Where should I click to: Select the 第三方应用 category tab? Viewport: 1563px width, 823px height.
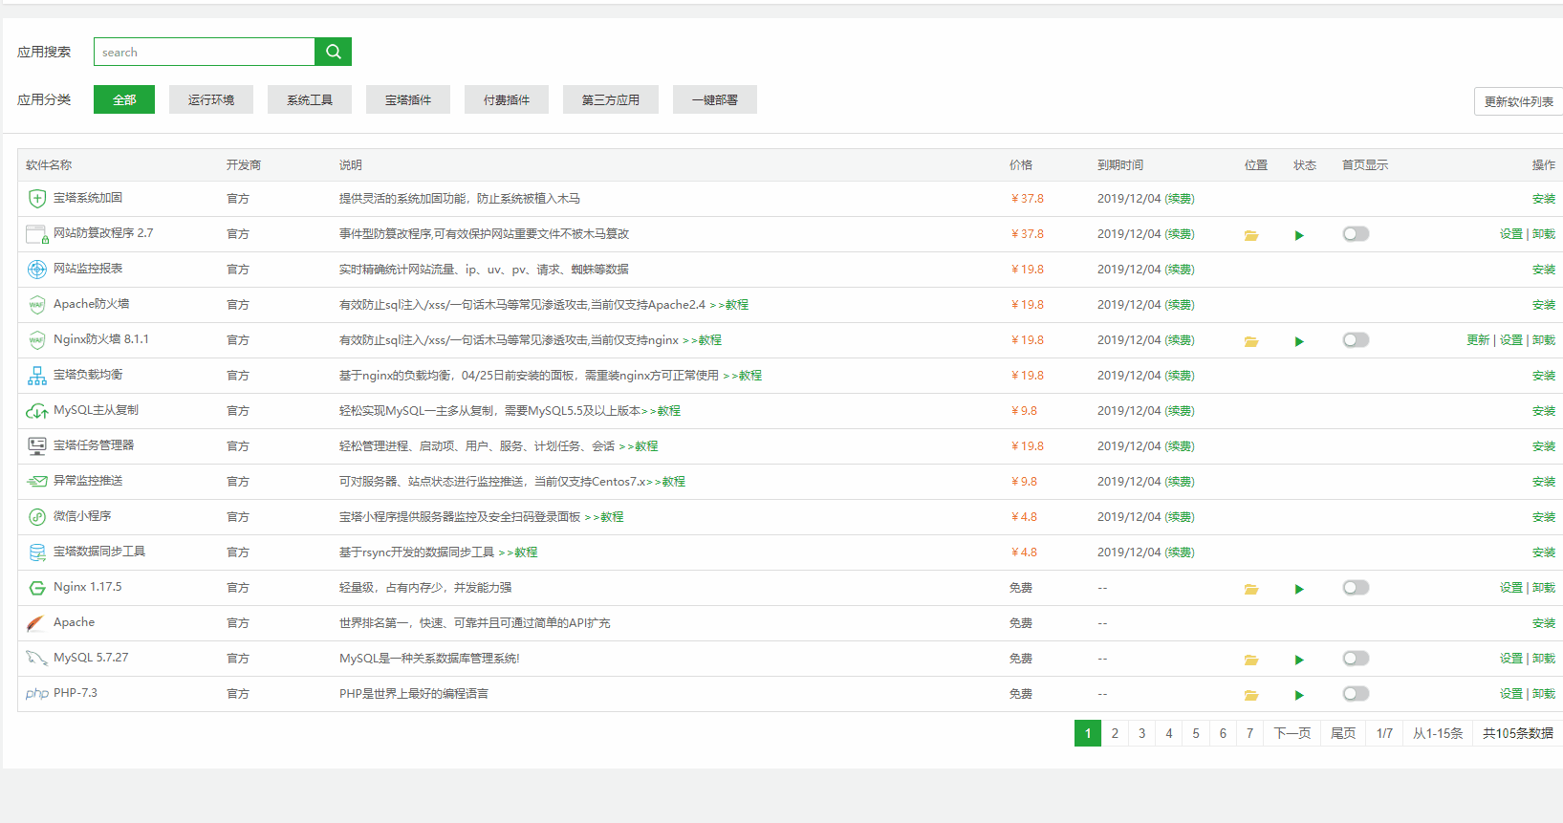(611, 99)
